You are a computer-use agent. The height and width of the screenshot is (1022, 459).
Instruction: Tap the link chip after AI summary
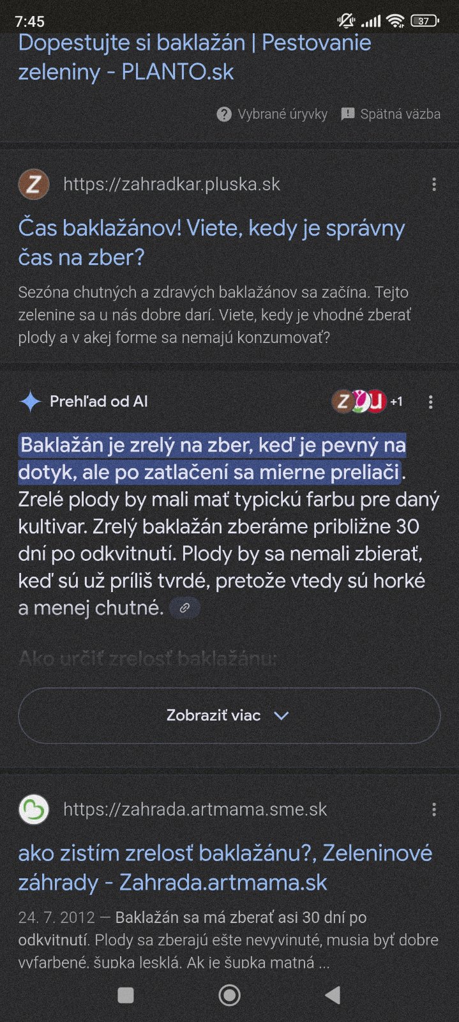tap(184, 608)
